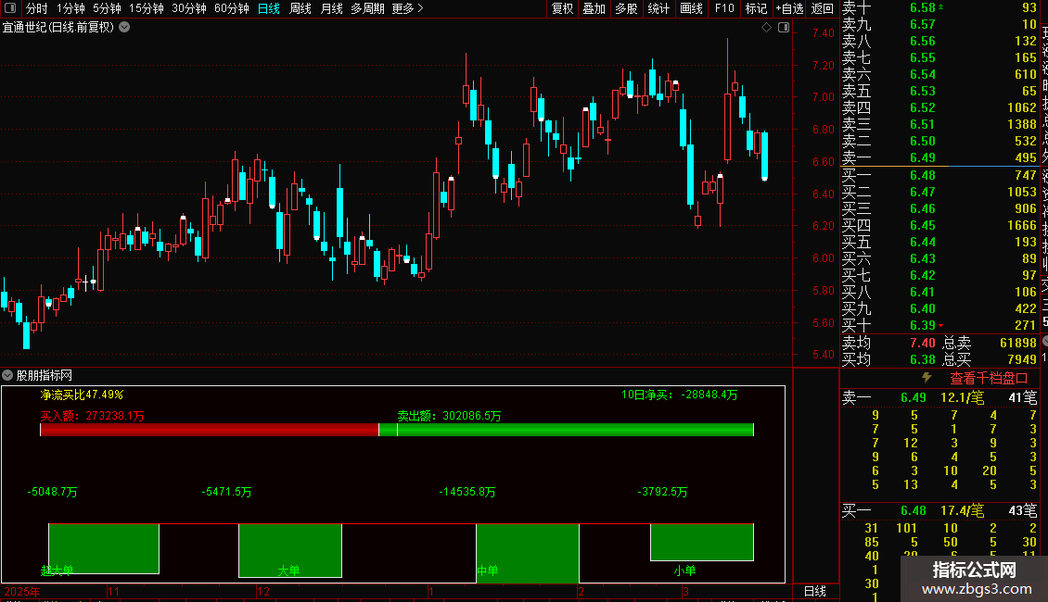Click the green 卖出额 bar segment

click(566, 430)
